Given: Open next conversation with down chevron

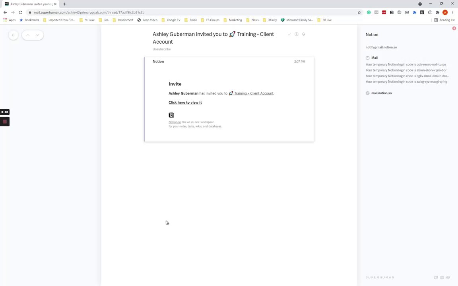Looking at the screenshot, I should pyautogui.click(x=37, y=35).
